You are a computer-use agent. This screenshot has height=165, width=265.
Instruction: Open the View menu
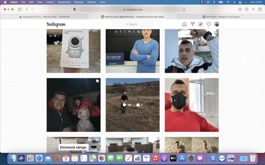coord(40,2)
